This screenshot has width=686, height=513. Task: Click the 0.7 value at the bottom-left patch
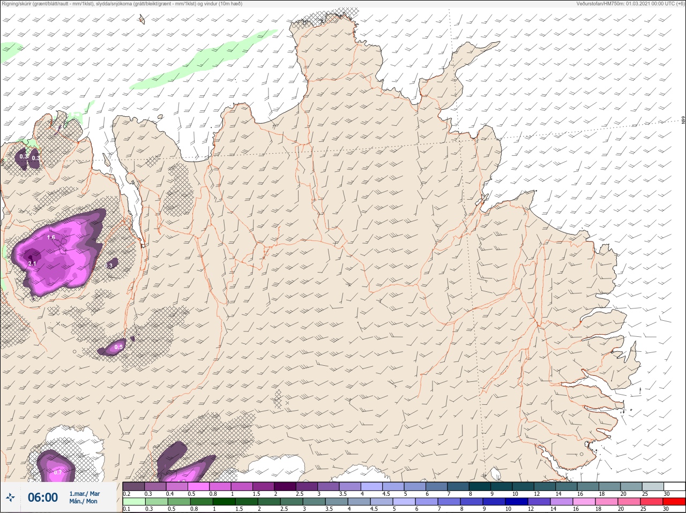click(x=58, y=472)
